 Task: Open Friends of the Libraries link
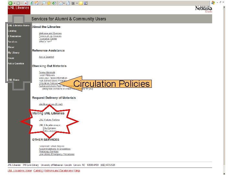click(x=50, y=36)
